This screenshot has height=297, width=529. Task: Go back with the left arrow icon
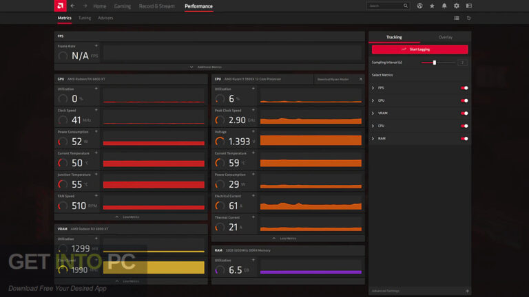click(x=72, y=6)
